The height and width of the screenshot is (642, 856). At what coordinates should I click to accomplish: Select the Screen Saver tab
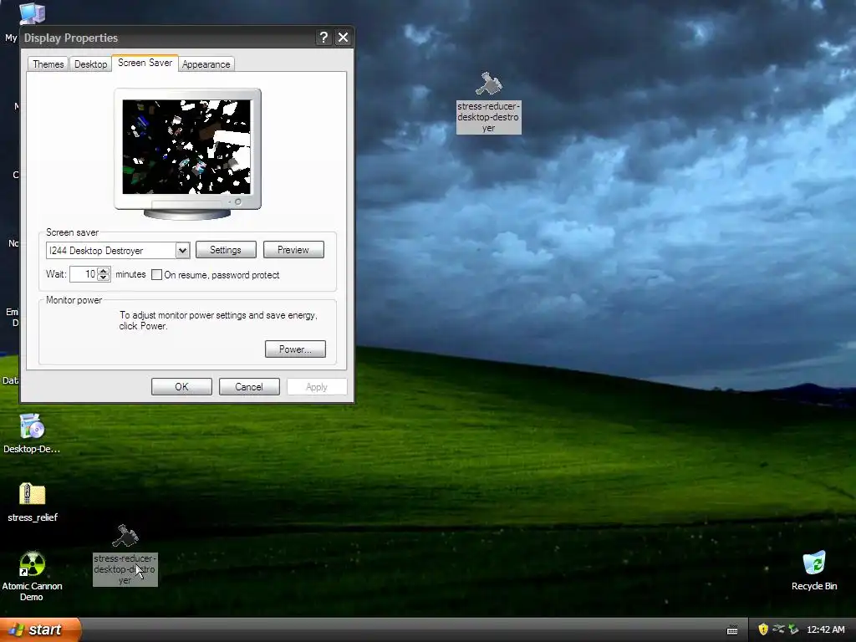[x=145, y=63]
